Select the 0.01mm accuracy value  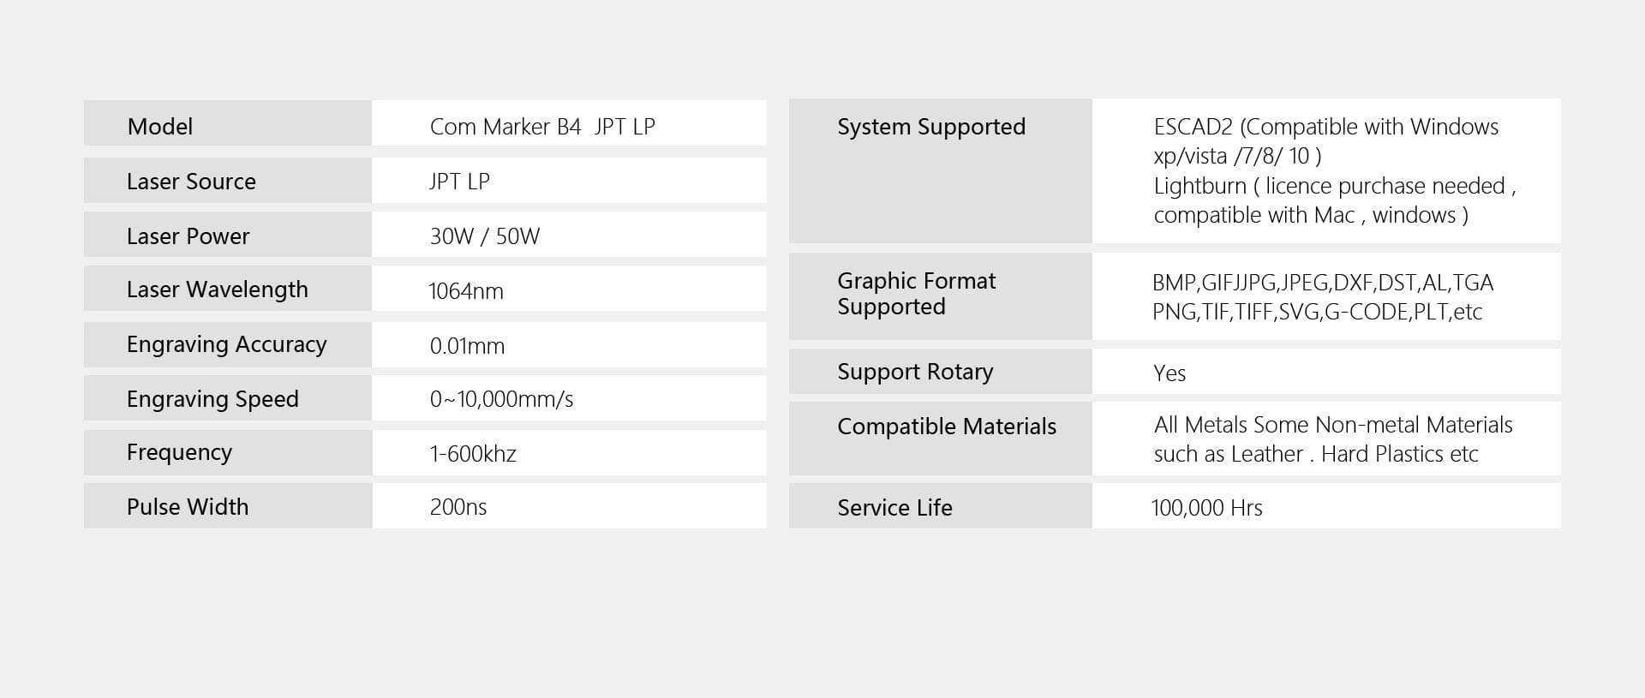(467, 346)
